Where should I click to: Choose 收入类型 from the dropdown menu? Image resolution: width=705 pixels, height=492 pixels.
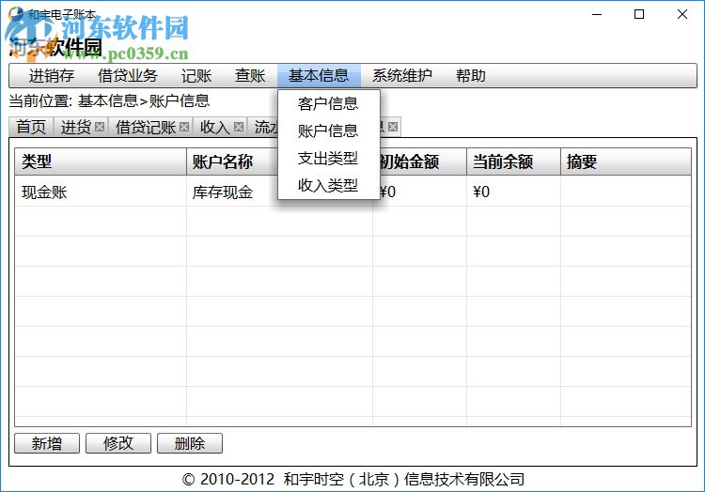[328, 185]
